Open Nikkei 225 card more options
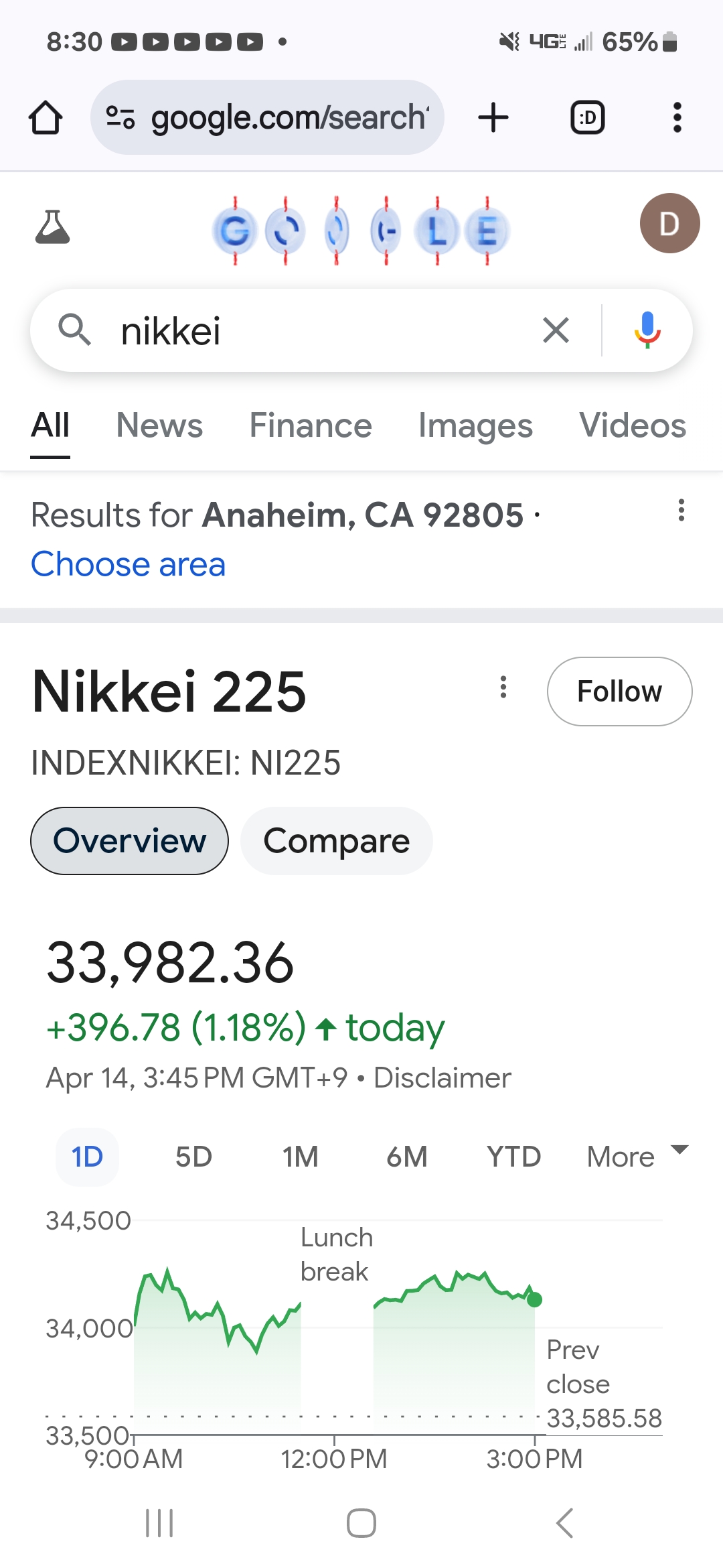The height and width of the screenshot is (1568, 723). click(503, 688)
